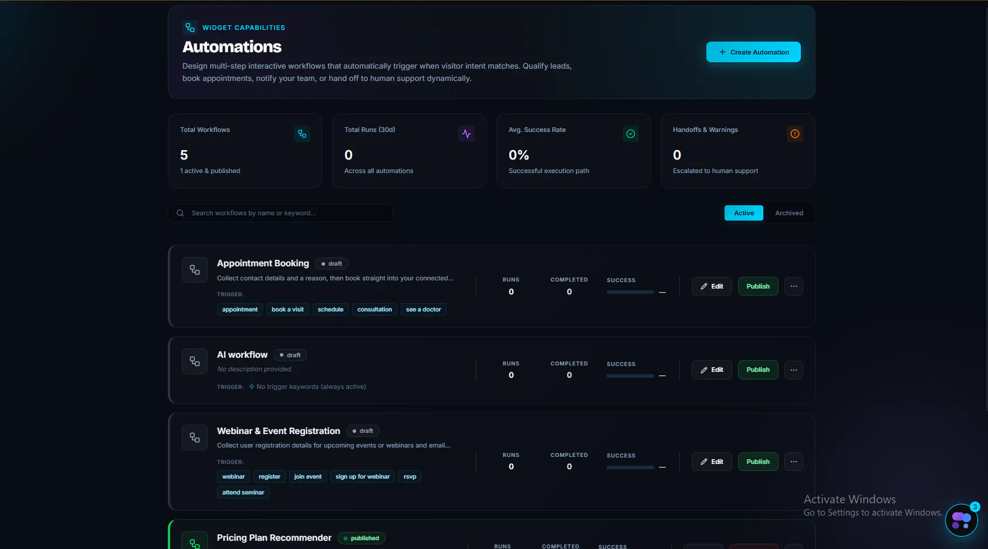This screenshot has height=549, width=988.
Task: Open more options for Appointment Booking
Action: coord(794,286)
